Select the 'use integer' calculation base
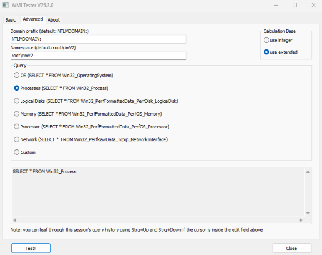This screenshot has width=322, height=255. 278,40
